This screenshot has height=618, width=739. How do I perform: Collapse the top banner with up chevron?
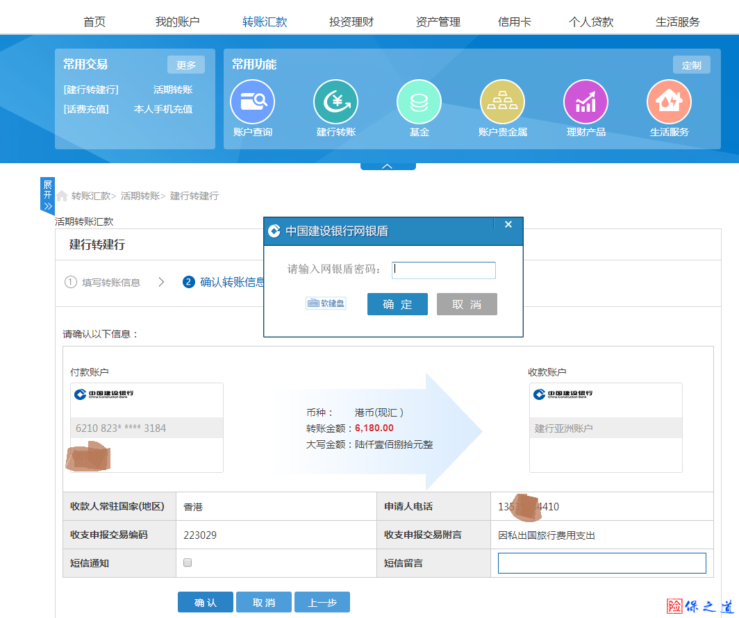(388, 166)
